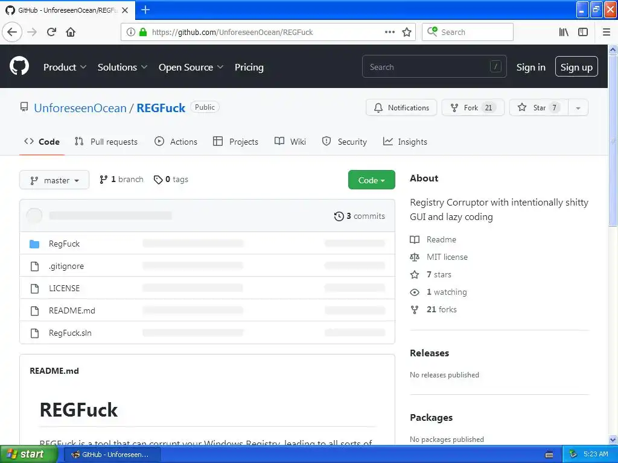Image resolution: width=618 pixels, height=463 pixels.
Task: Click the scrollbar down arrow
Action: coord(613,439)
